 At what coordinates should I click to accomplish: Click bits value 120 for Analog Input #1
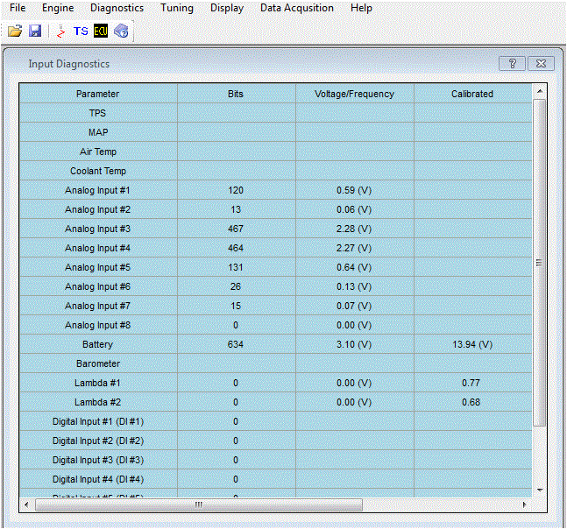pos(236,190)
